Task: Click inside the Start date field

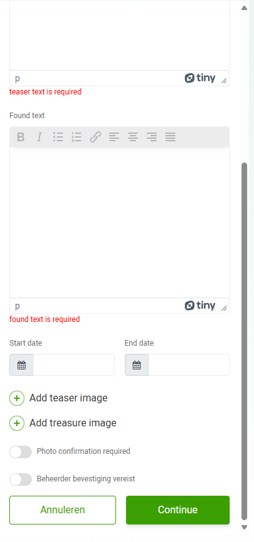Action: (x=74, y=365)
